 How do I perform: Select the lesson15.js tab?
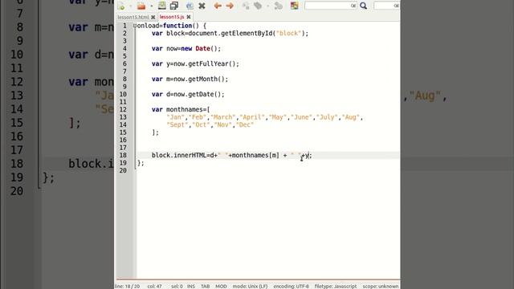(172, 17)
